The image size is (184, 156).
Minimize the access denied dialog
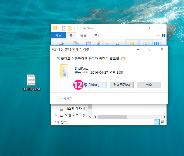pyautogui.click(x=138, y=50)
